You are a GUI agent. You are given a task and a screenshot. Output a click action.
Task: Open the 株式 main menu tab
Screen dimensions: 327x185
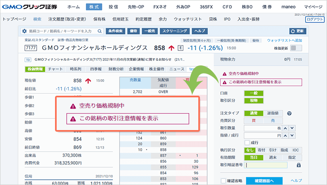click(x=94, y=7)
